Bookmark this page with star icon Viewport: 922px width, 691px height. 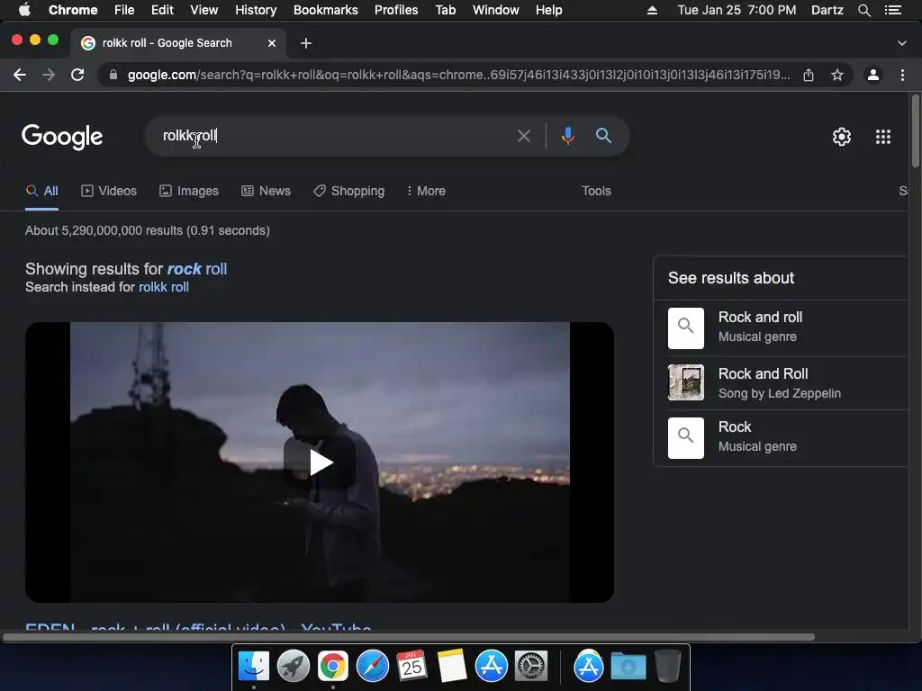pyautogui.click(x=837, y=76)
